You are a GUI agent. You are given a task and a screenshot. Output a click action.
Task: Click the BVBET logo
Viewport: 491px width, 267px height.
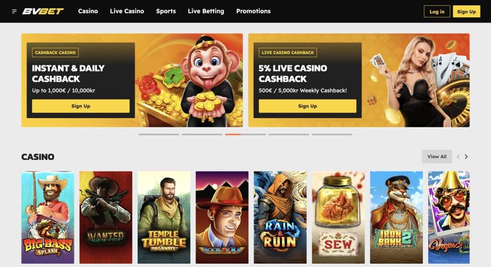tap(43, 12)
